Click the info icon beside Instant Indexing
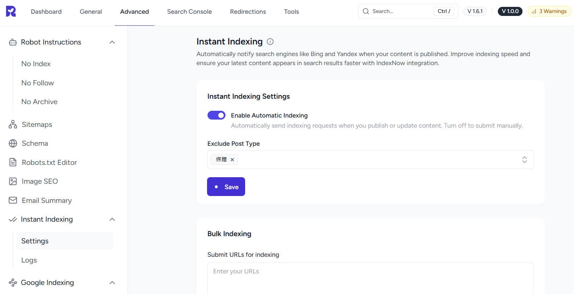The width and height of the screenshot is (574, 294). click(x=270, y=42)
